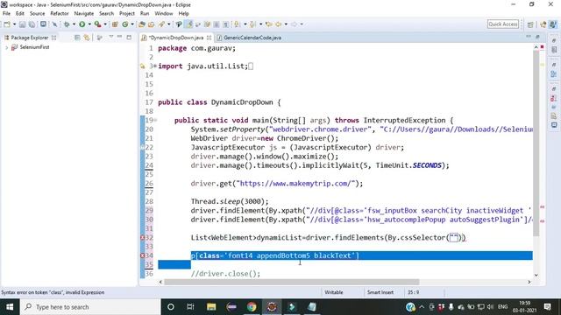Open the dropdown beside the Back arrow
This screenshot has height=315, width=561.
[x=286, y=24]
